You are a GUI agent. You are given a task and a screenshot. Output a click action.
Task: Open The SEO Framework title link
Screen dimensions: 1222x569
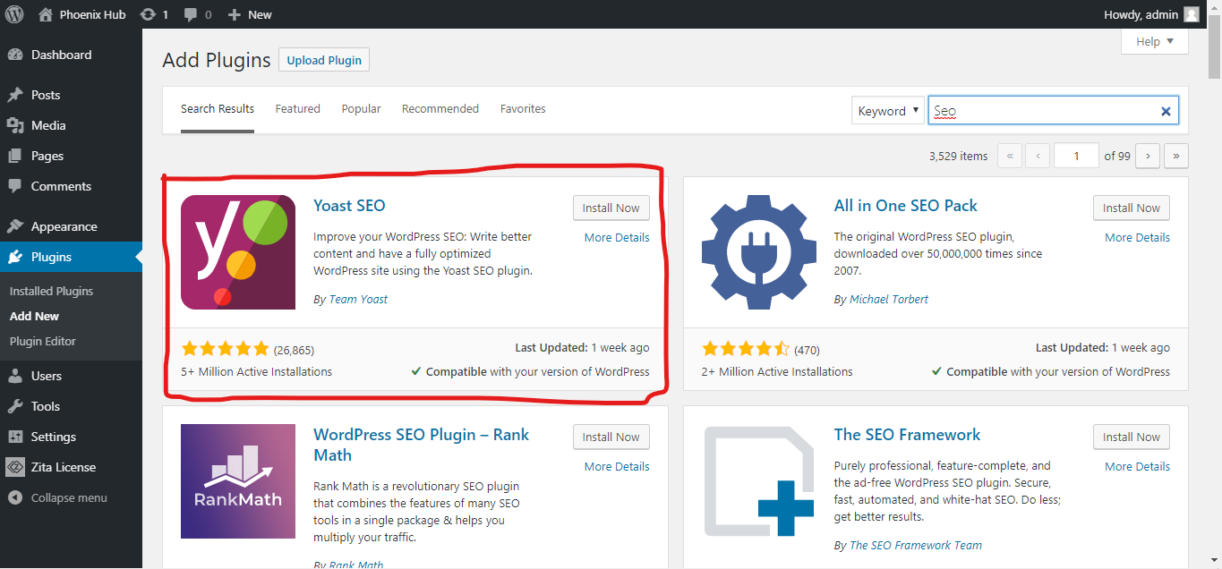coord(907,435)
